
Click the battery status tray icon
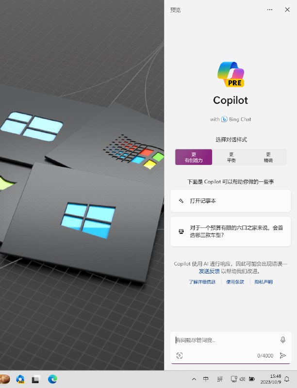[x=252, y=379]
